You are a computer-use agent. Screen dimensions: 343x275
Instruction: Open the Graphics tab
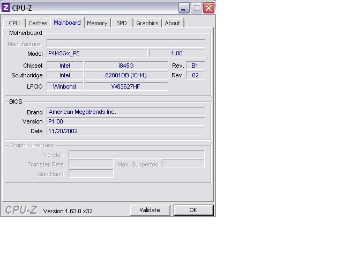[x=147, y=23]
